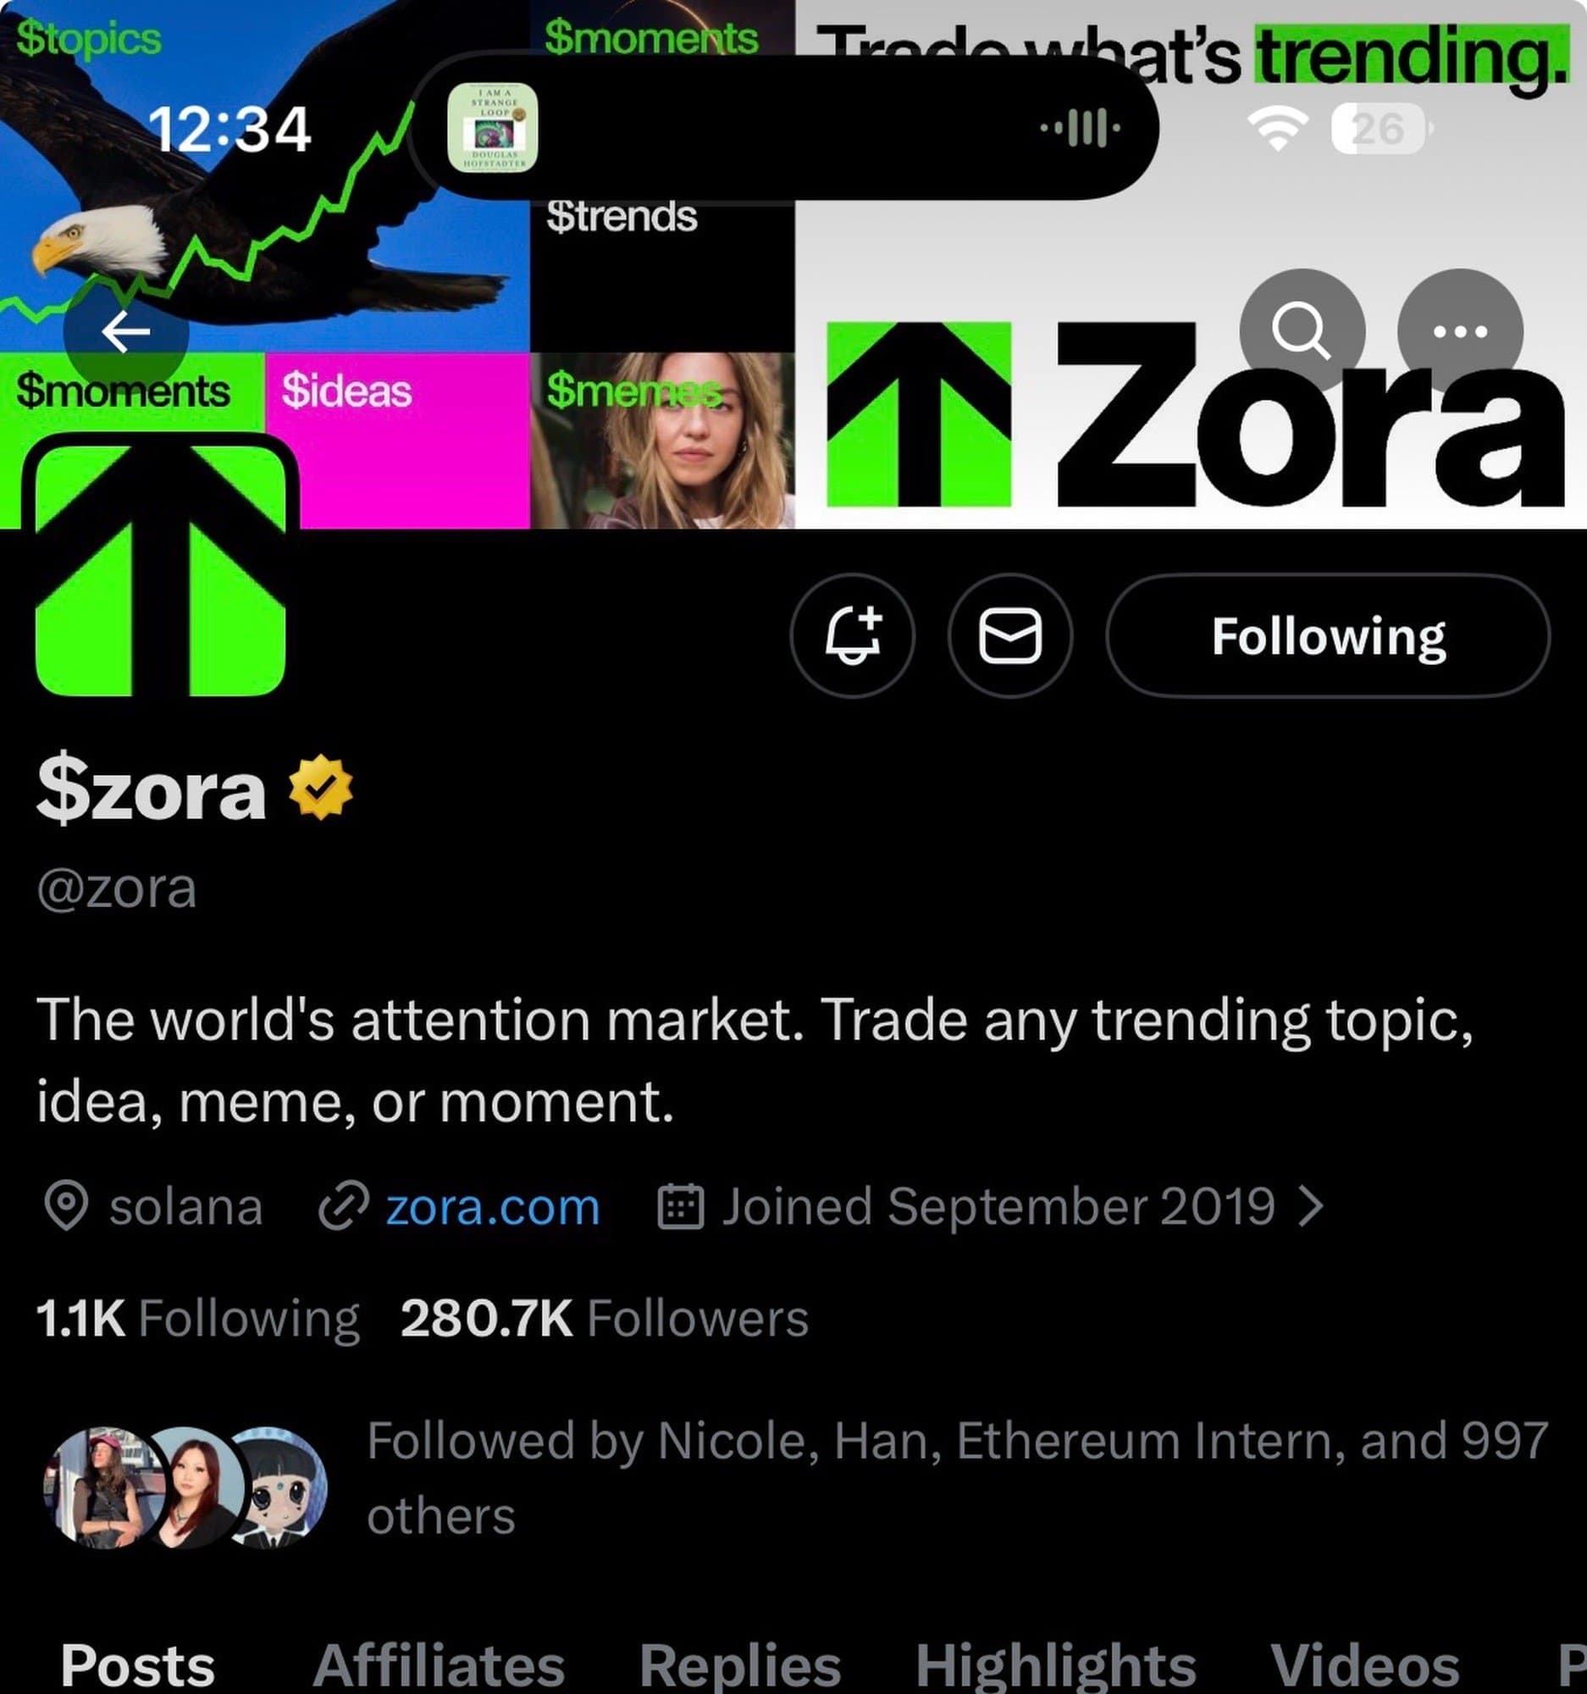Image resolution: width=1587 pixels, height=1694 pixels.
Task: Tap the audio waveform indicator in Dynamic Island
Action: pyautogui.click(x=1081, y=129)
